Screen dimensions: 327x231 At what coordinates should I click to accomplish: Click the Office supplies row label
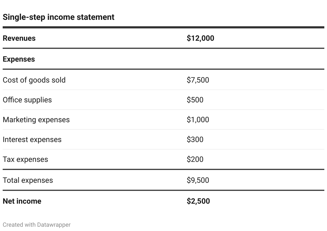(27, 100)
